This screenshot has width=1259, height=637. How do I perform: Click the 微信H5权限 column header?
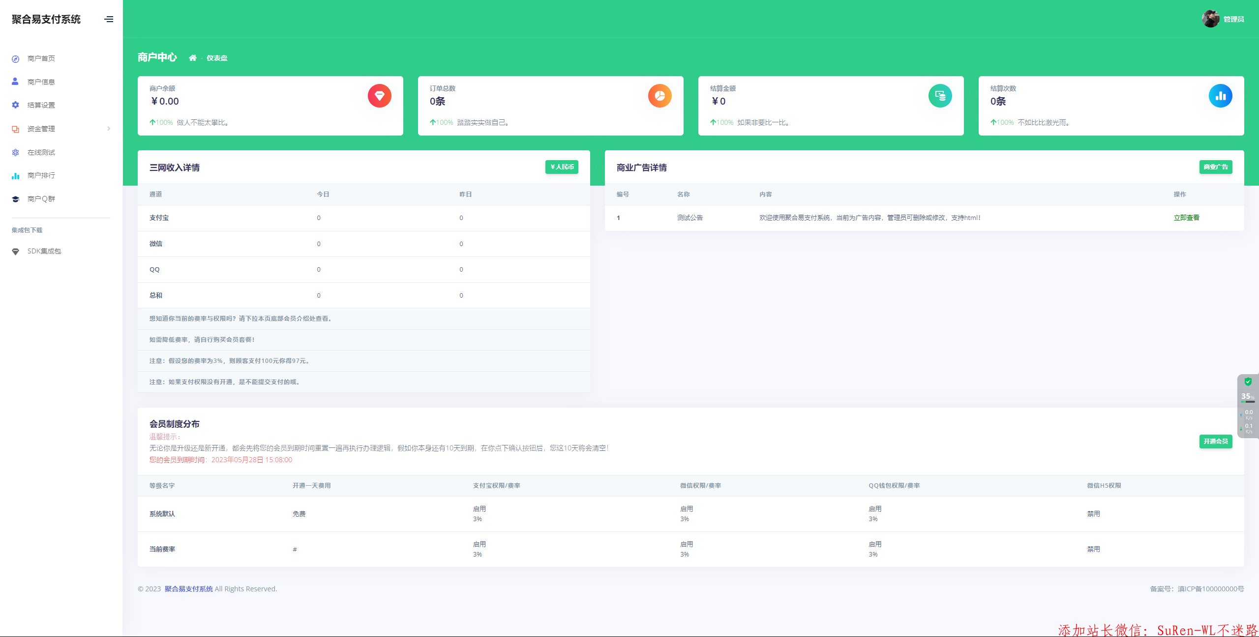click(1104, 486)
